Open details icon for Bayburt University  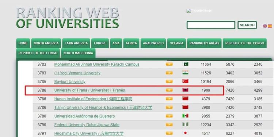click(169, 81)
